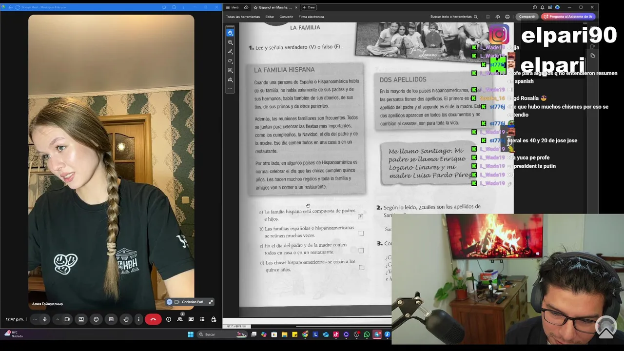This screenshot has height=351, width=624.
Task: Open Acrobat notifications bell
Action: pos(542,7)
